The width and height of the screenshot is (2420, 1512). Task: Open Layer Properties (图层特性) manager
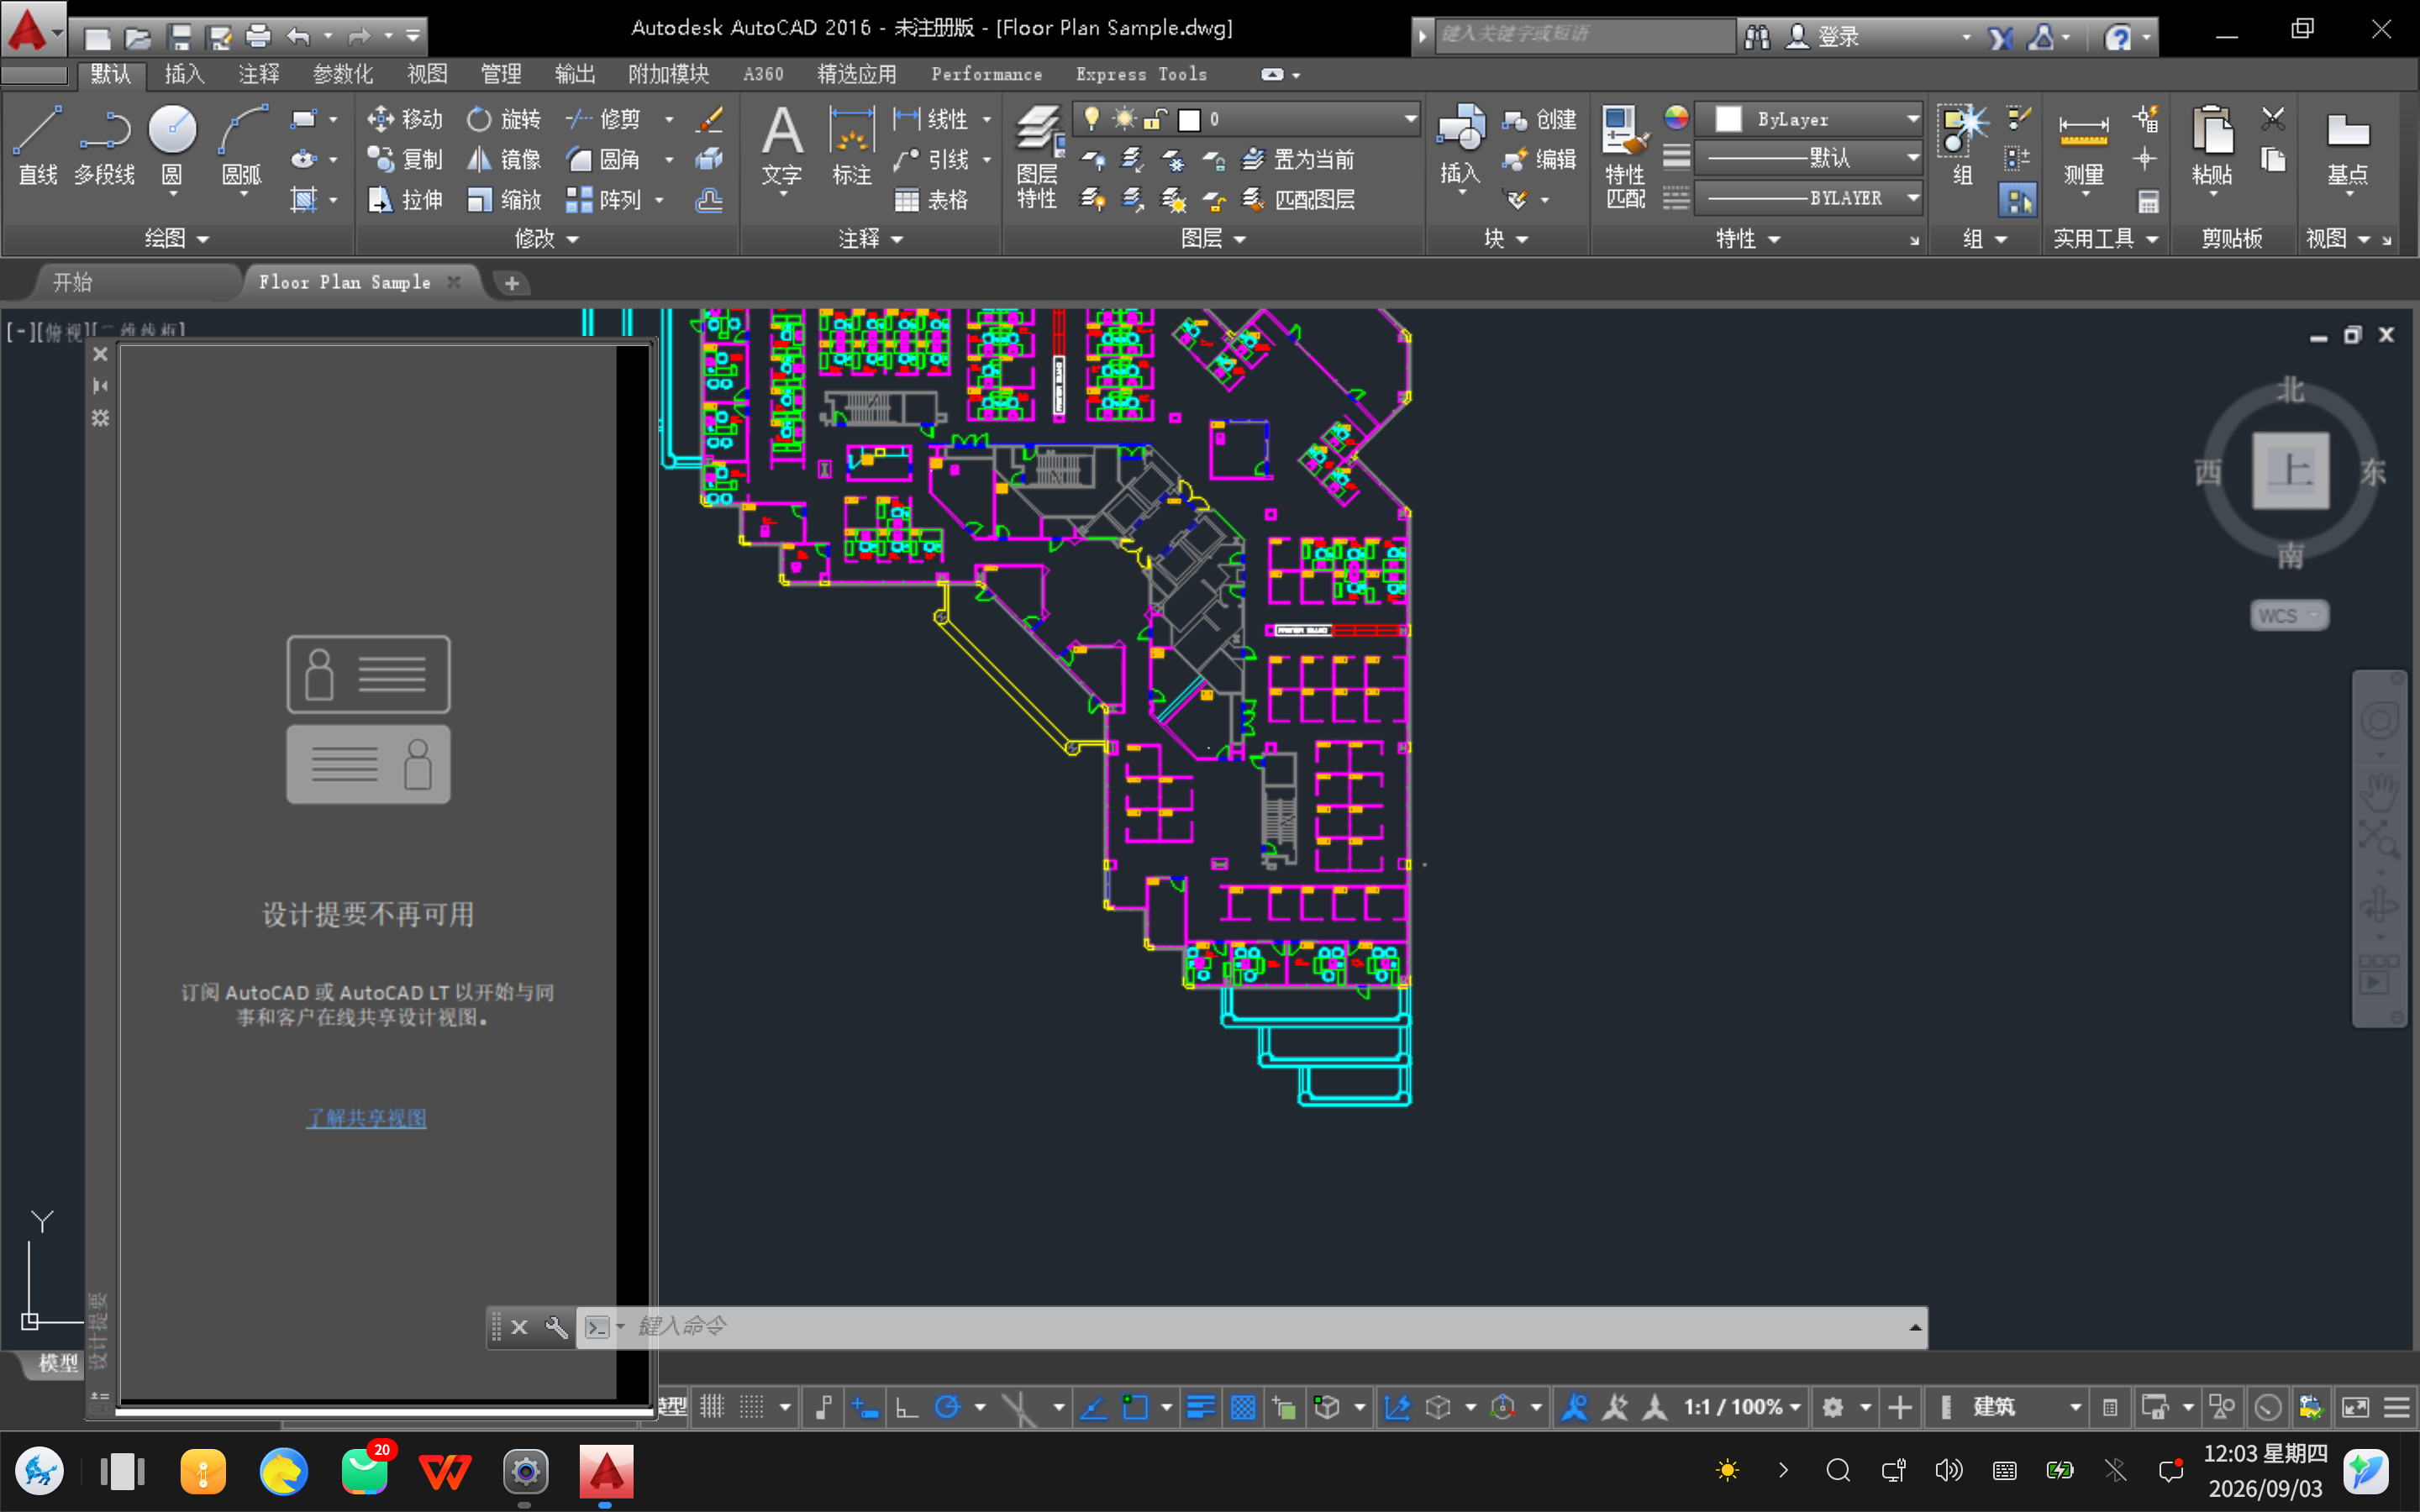tap(1037, 158)
